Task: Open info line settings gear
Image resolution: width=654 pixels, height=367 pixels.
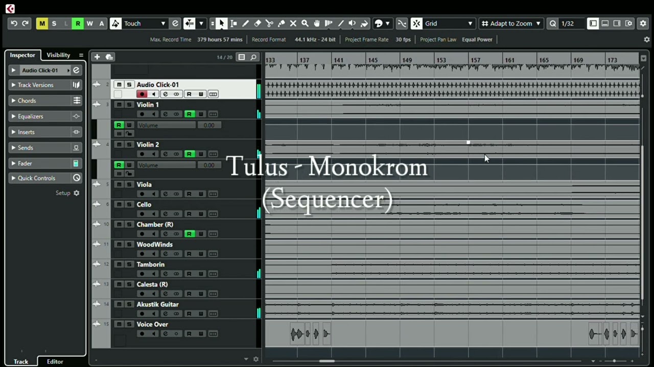Action: pos(647,39)
